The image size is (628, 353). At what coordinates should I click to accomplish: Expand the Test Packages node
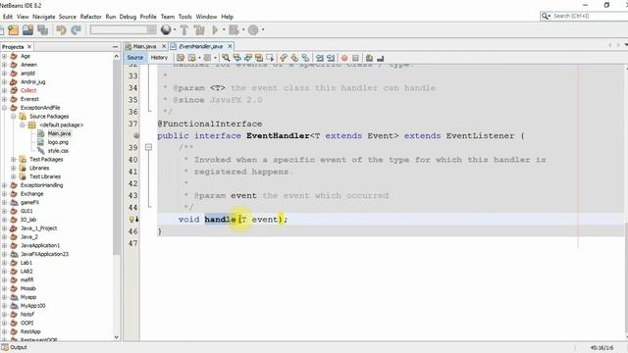pyautogui.click(x=13, y=159)
